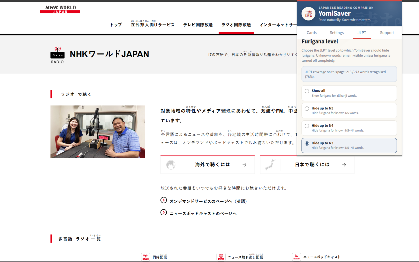Click the NHK radio transmitter icon
419x262 pixels.
tap(57, 55)
